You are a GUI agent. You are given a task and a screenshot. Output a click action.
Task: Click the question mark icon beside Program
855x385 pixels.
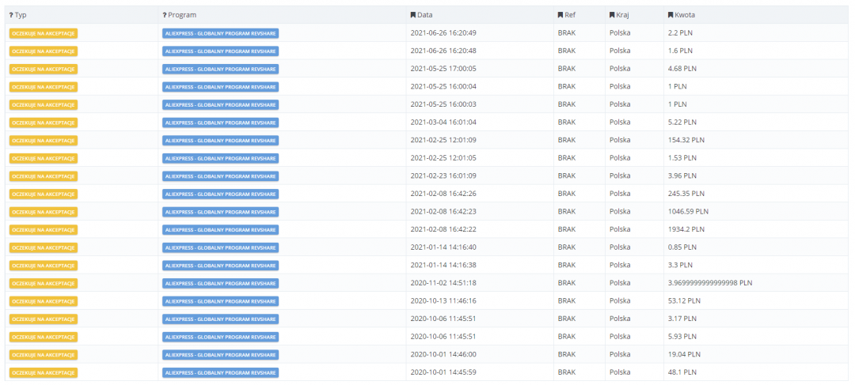(164, 15)
